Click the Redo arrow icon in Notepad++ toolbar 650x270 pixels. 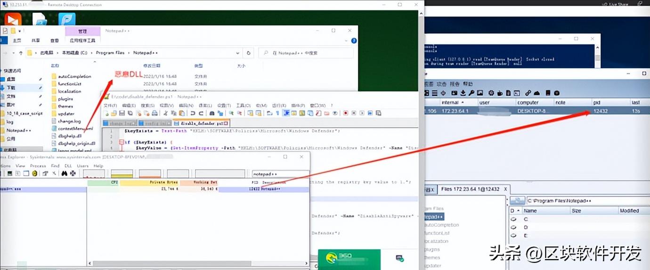coord(201,113)
